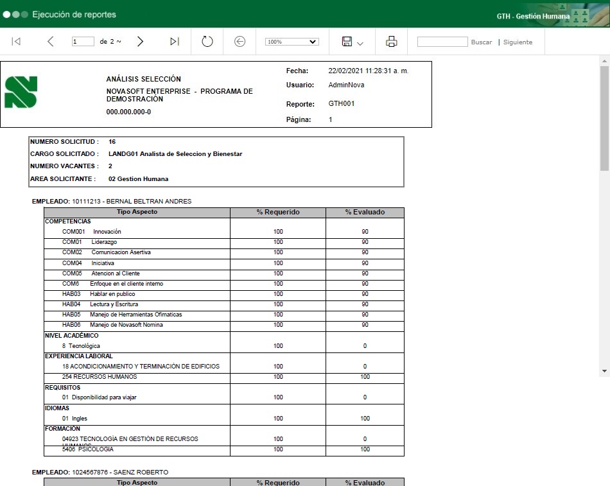Click the GTH - Gestión Humana label
The height and width of the screenshot is (486, 610).
[532, 16]
